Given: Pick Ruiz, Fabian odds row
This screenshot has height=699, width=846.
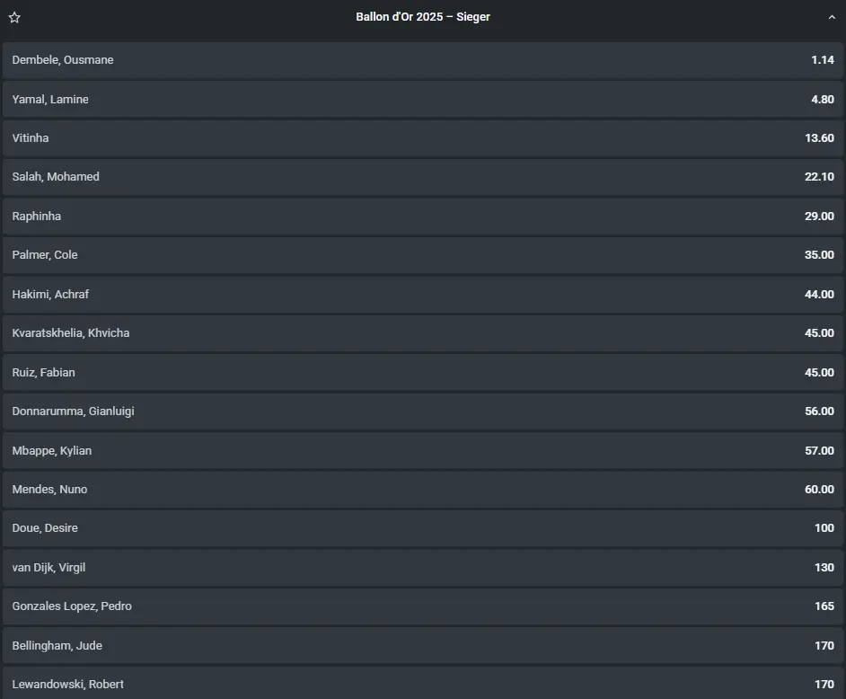Looking at the screenshot, I should click(423, 373).
